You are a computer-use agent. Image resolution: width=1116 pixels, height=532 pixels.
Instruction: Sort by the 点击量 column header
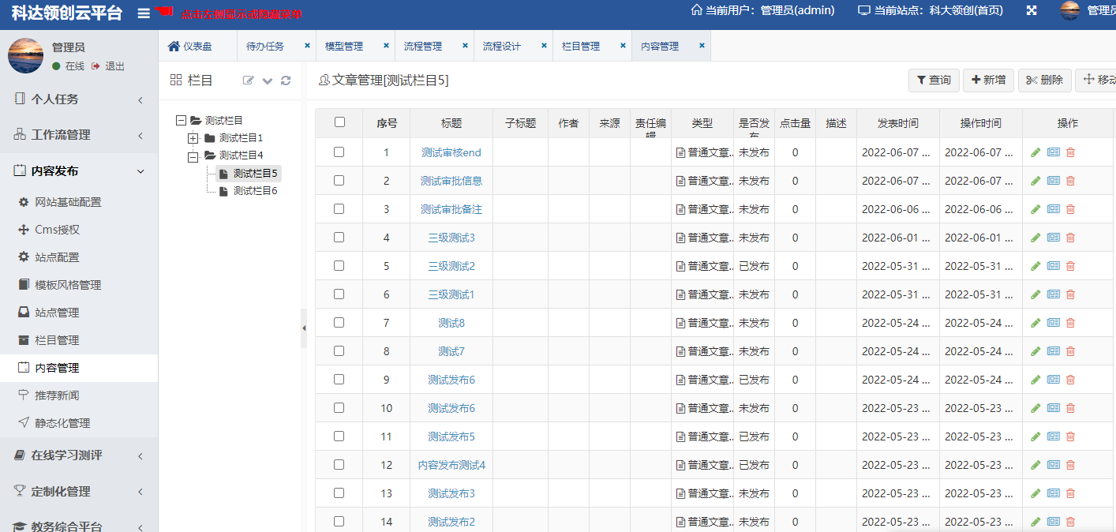[796, 123]
